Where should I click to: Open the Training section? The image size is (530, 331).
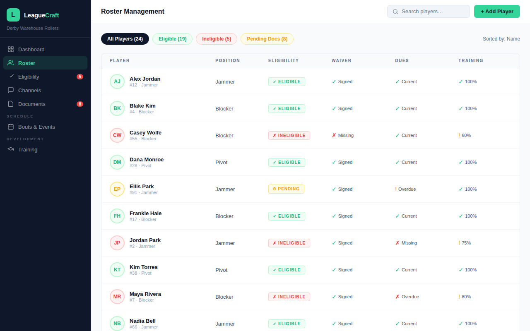point(46,149)
